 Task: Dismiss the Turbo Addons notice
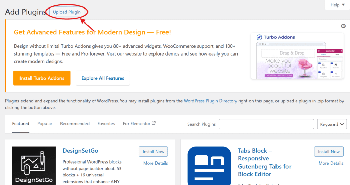(343, 26)
